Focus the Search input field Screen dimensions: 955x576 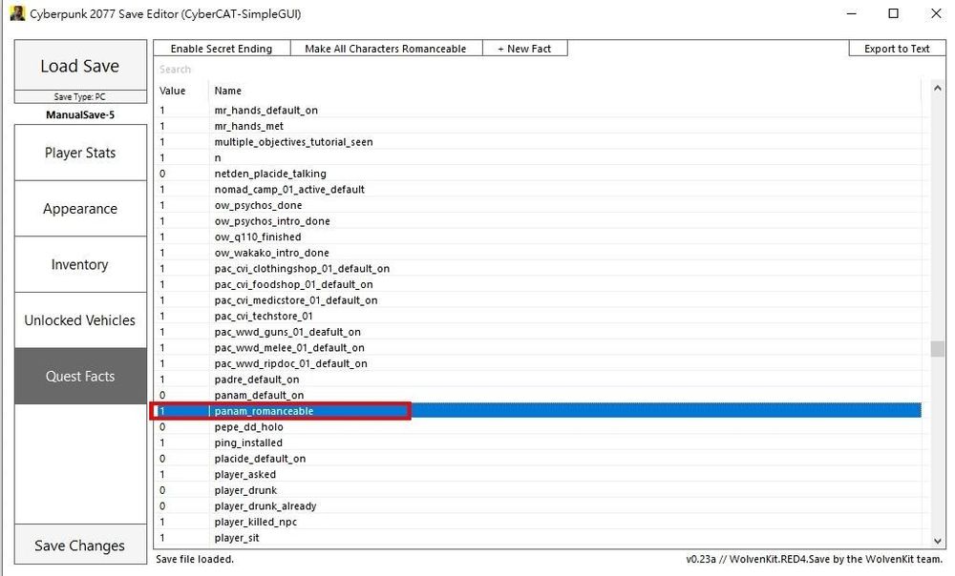coord(535,69)
